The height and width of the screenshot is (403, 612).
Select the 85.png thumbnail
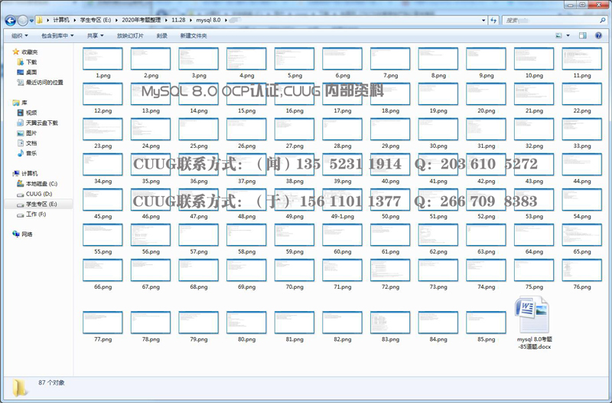click(x=486, y=323)
